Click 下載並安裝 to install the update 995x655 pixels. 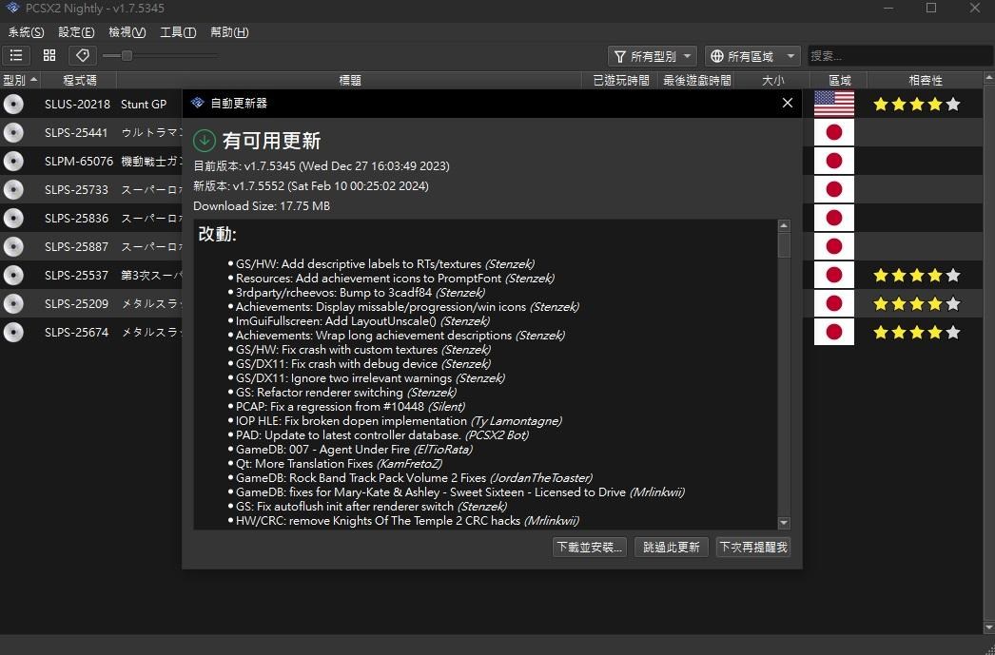point(590,547)
